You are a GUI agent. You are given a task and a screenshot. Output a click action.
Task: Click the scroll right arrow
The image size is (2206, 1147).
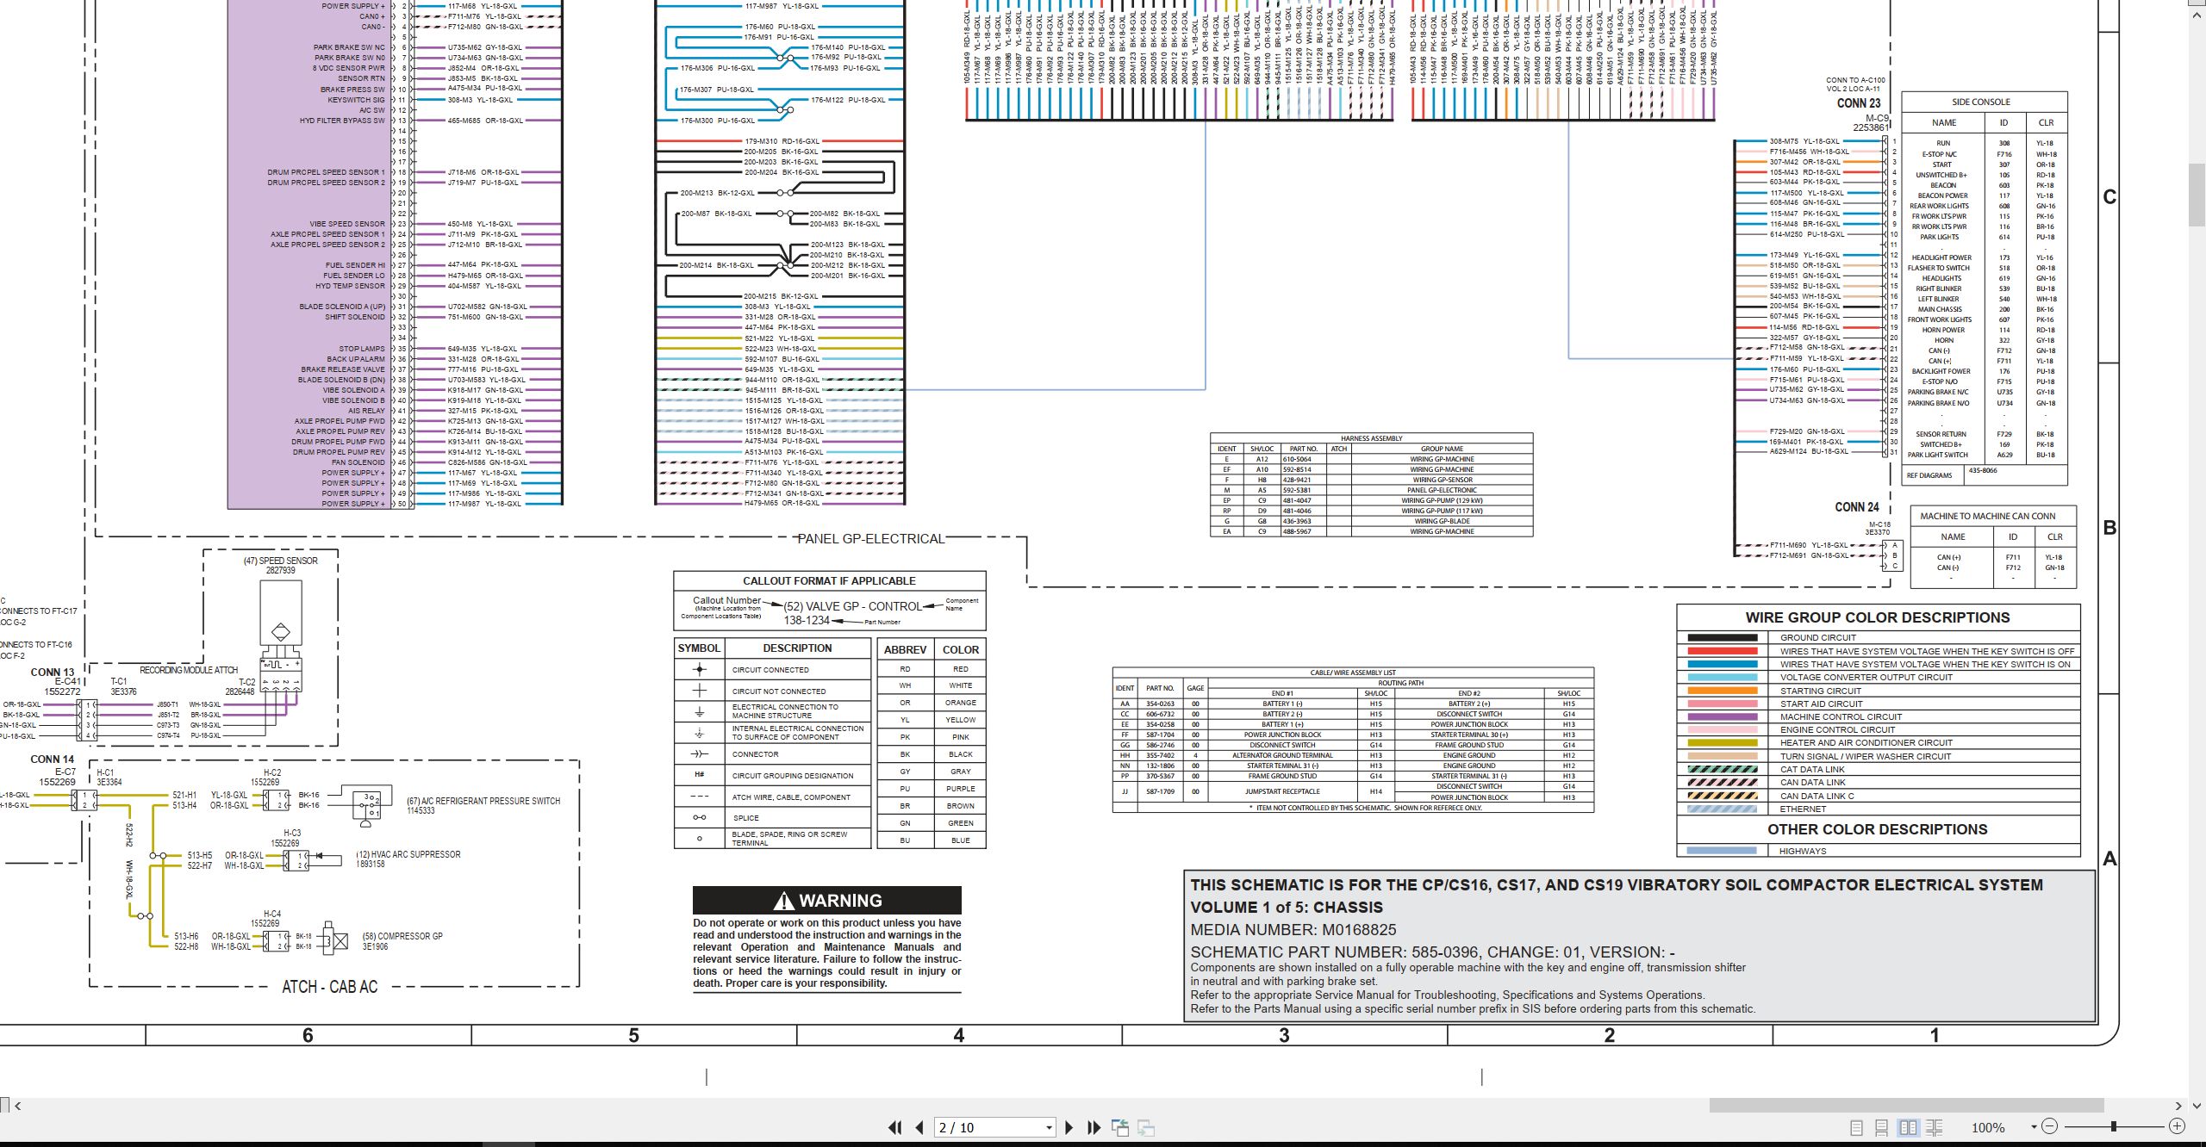coord(2178,1106)
